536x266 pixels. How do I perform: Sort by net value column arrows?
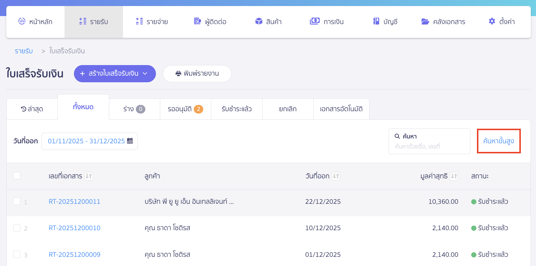click(454, 176)
